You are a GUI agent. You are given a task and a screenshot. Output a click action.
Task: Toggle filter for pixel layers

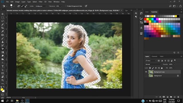coord(159,61)
